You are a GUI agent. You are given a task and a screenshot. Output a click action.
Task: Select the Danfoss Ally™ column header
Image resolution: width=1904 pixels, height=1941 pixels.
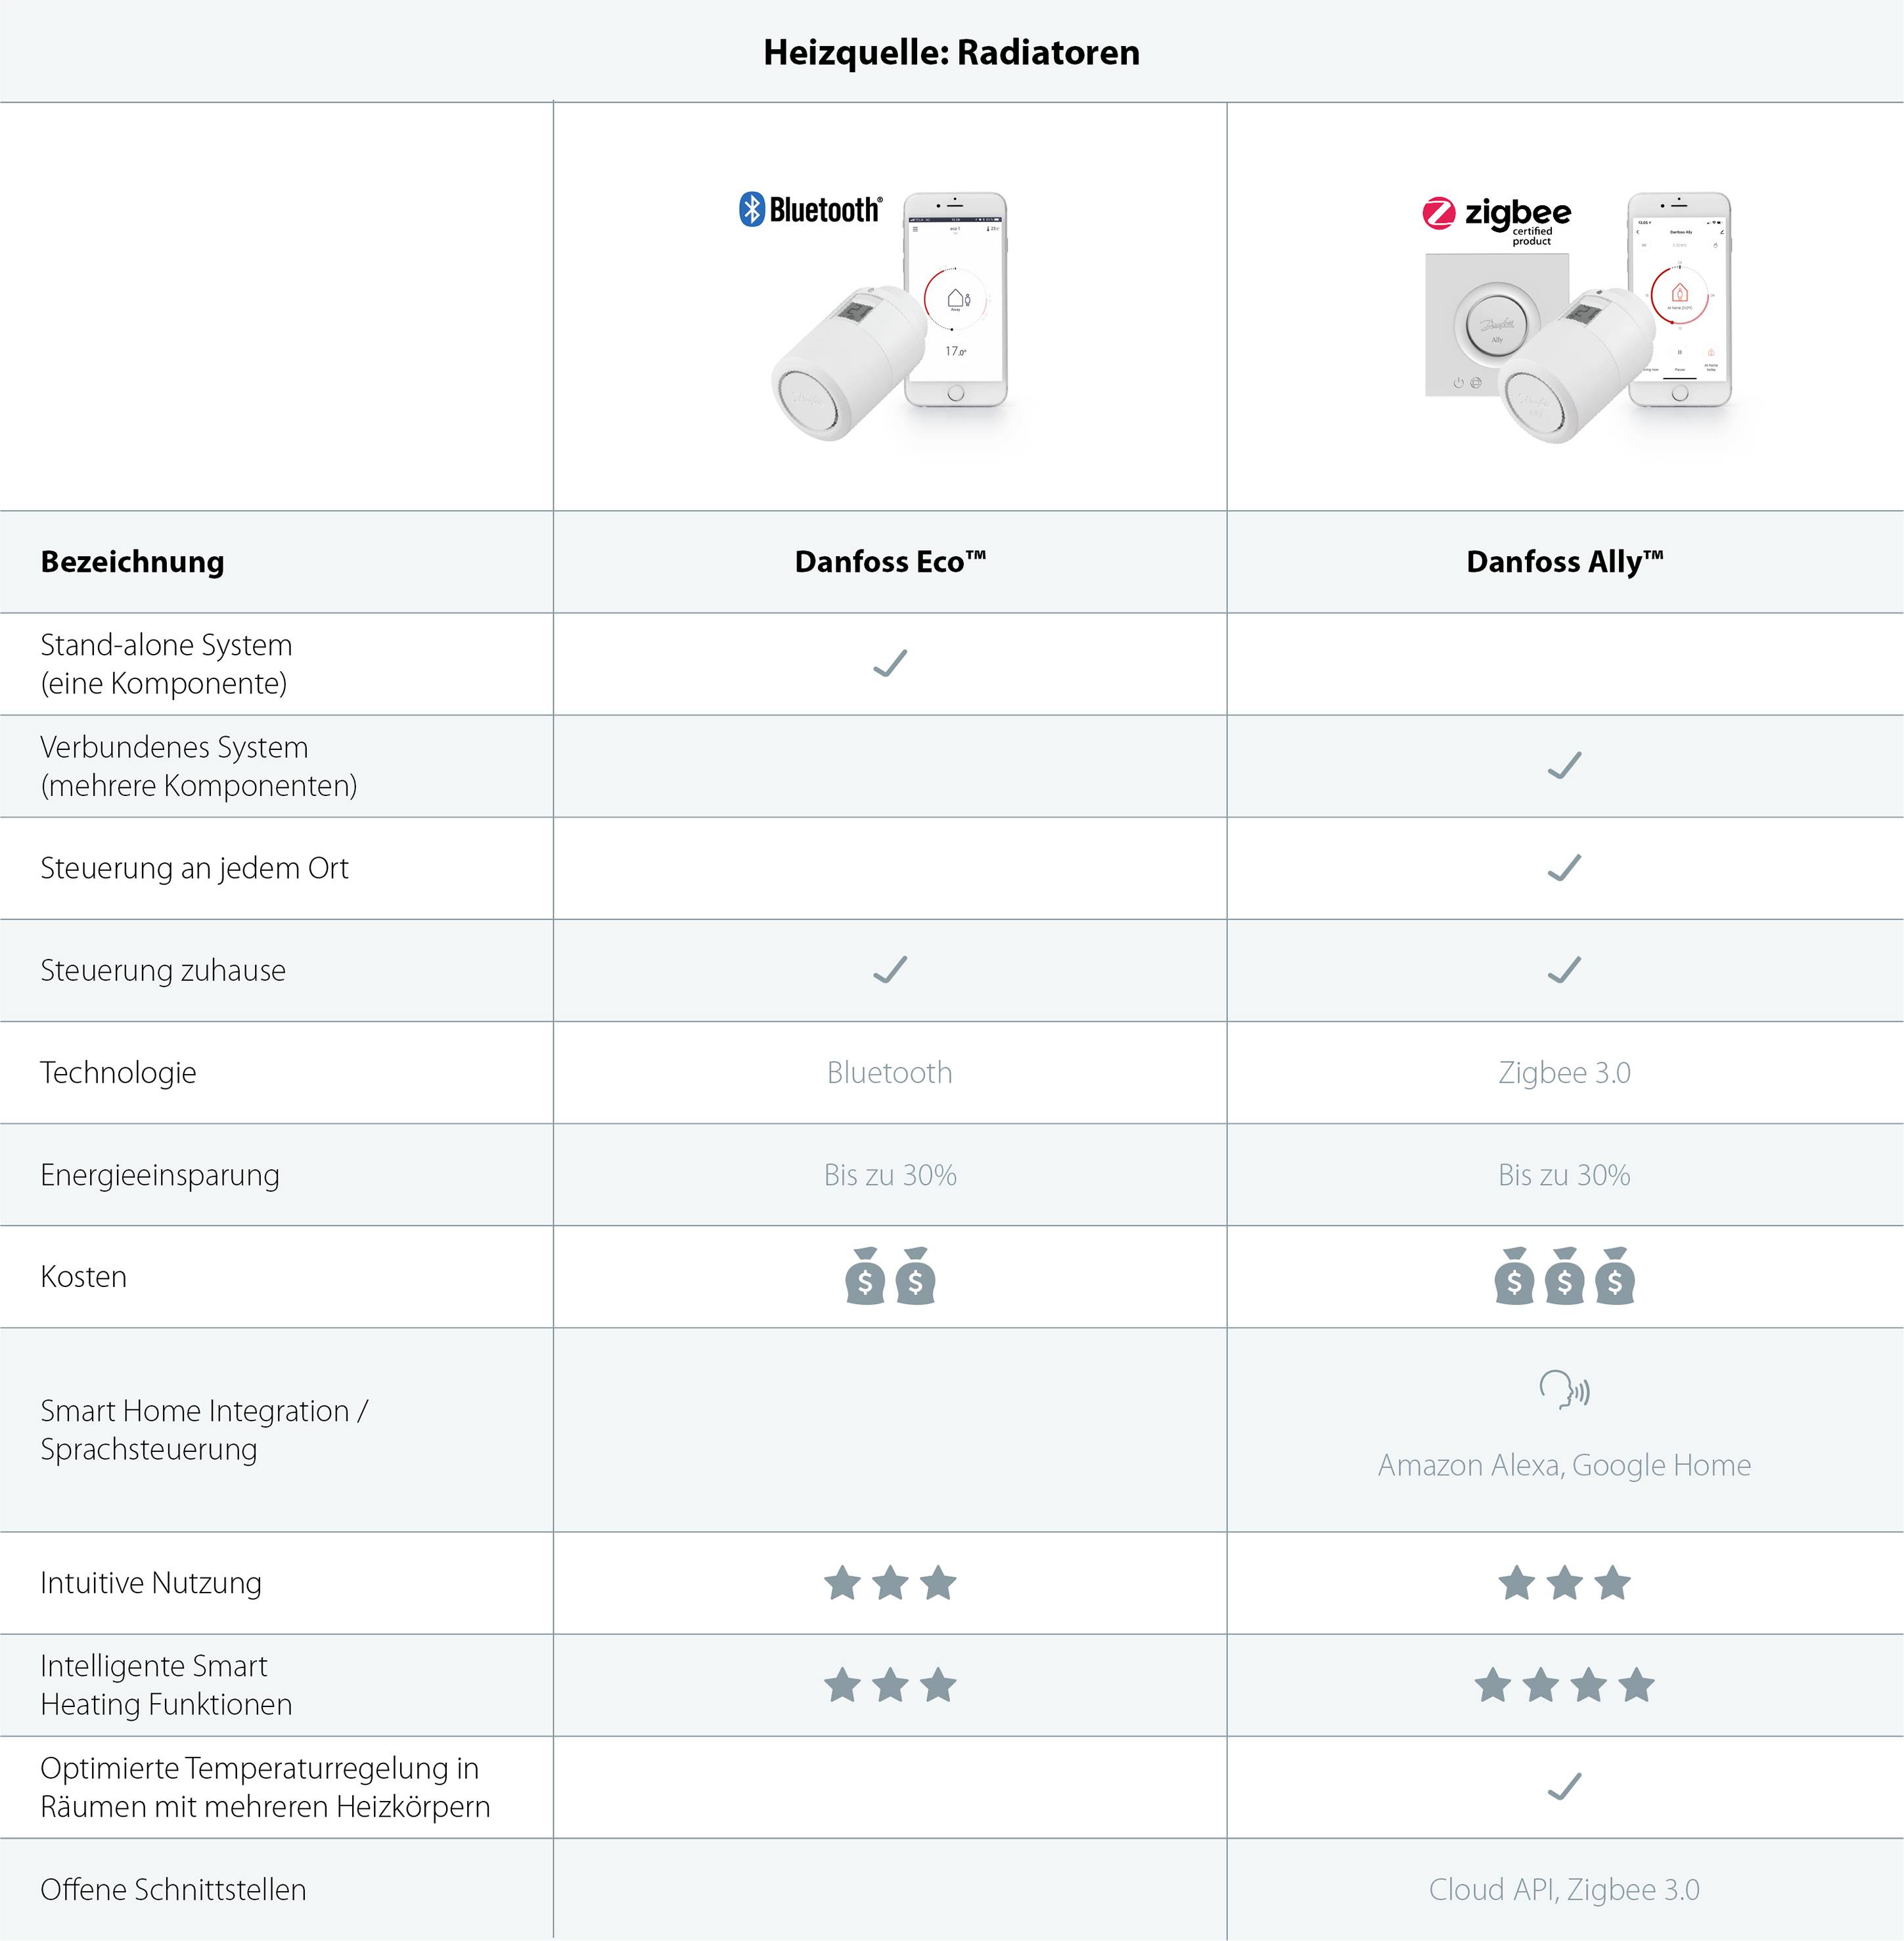coord(1564,562)
